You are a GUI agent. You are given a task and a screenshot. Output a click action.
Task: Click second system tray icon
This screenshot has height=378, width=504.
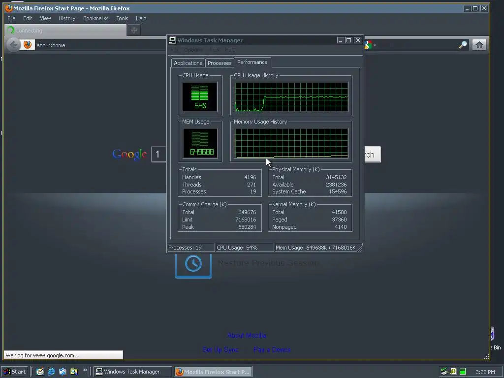point(453,372)
